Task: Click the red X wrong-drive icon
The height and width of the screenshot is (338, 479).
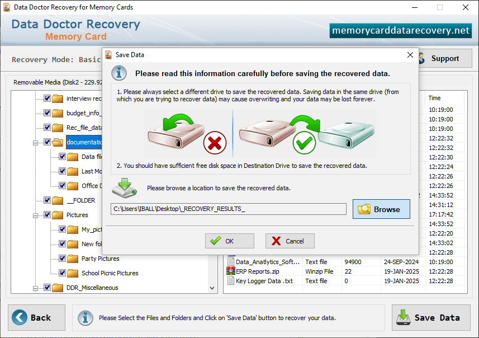Action: tap(215, 143)
